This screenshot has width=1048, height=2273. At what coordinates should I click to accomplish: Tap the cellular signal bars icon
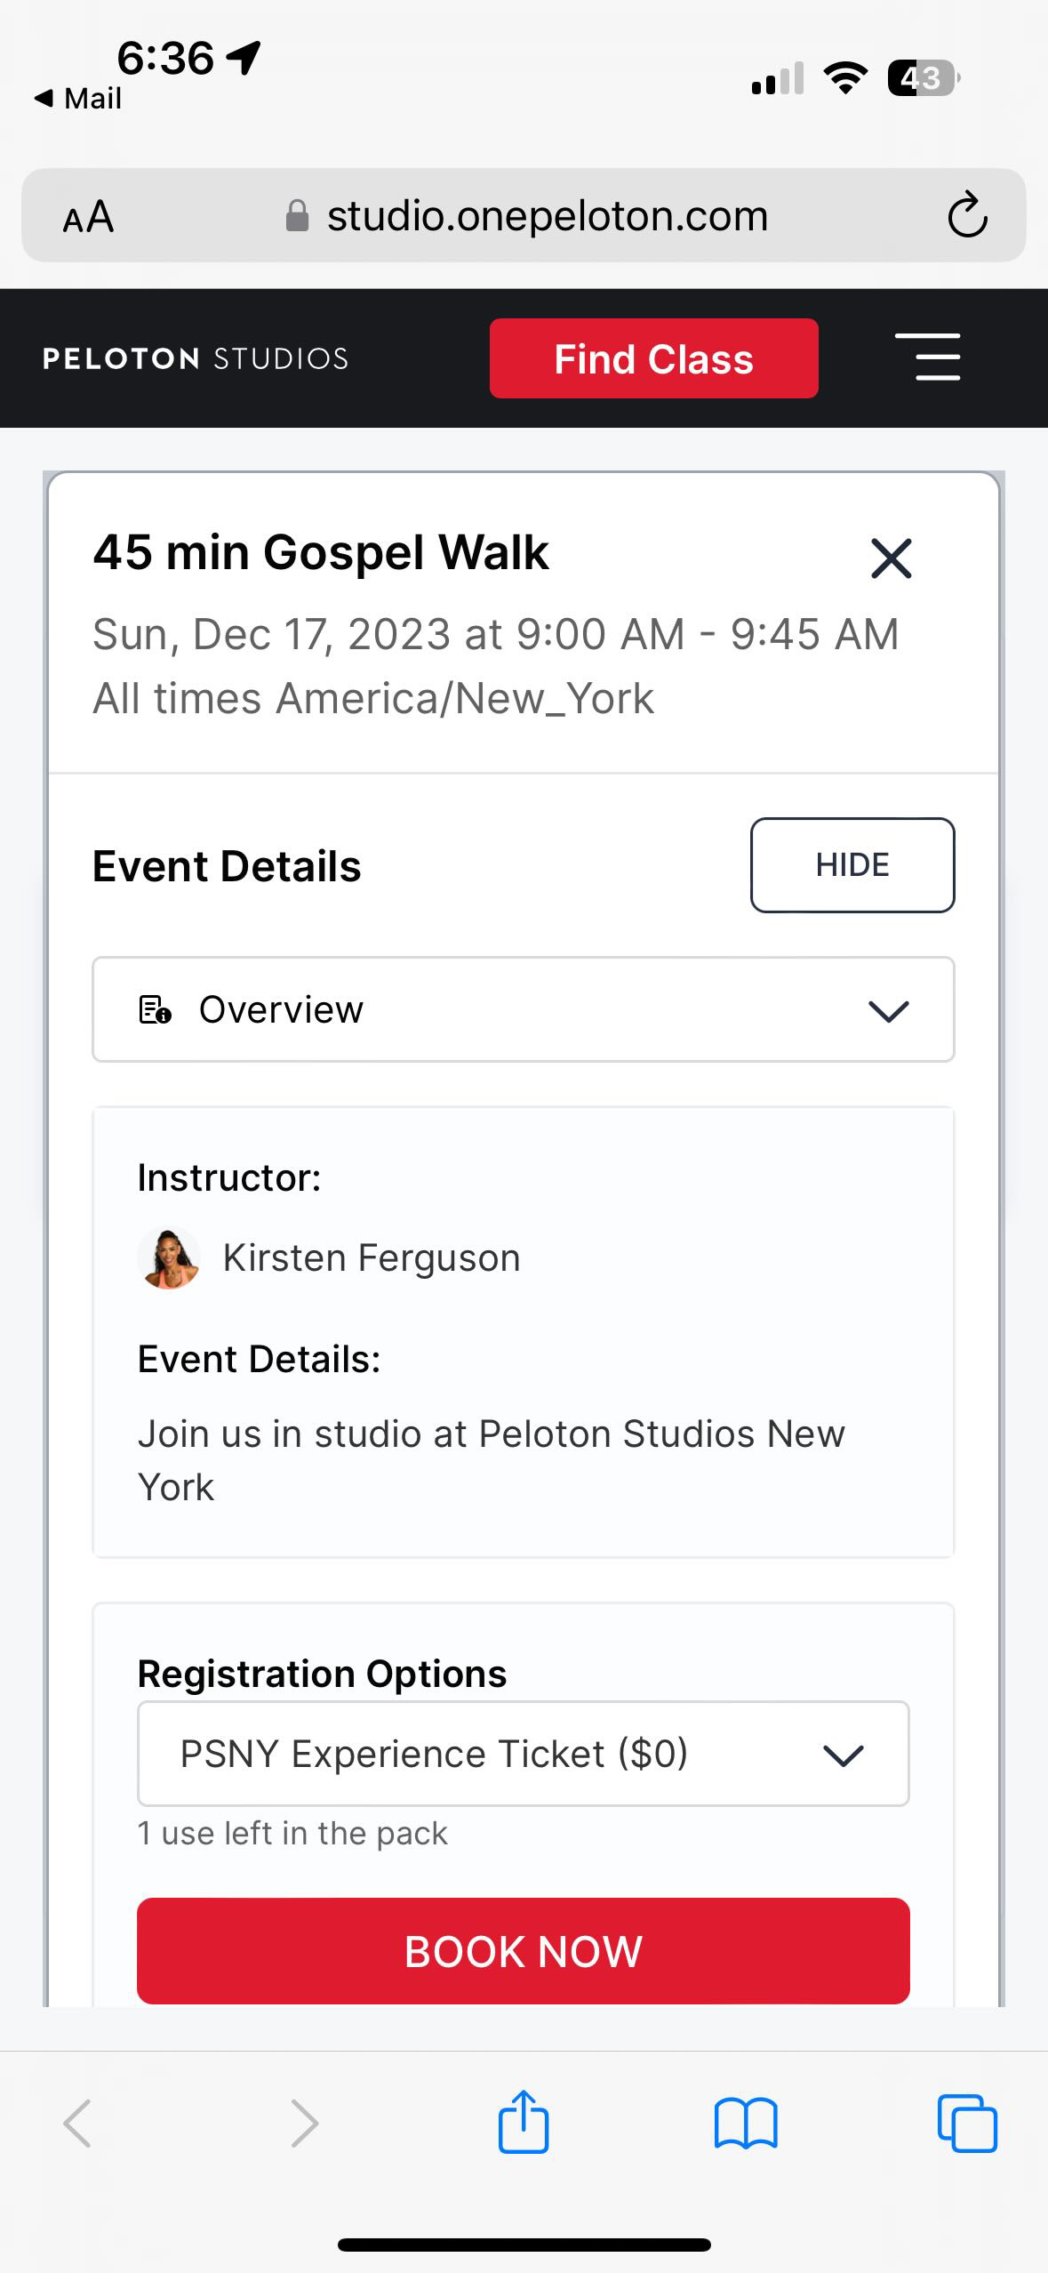click(778, 78)
